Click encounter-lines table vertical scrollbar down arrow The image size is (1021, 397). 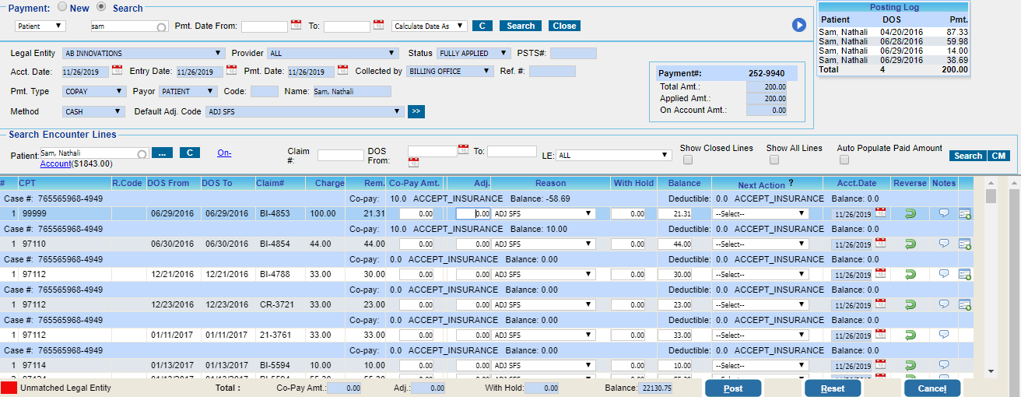pyautogui.click(x=991, y=371)
